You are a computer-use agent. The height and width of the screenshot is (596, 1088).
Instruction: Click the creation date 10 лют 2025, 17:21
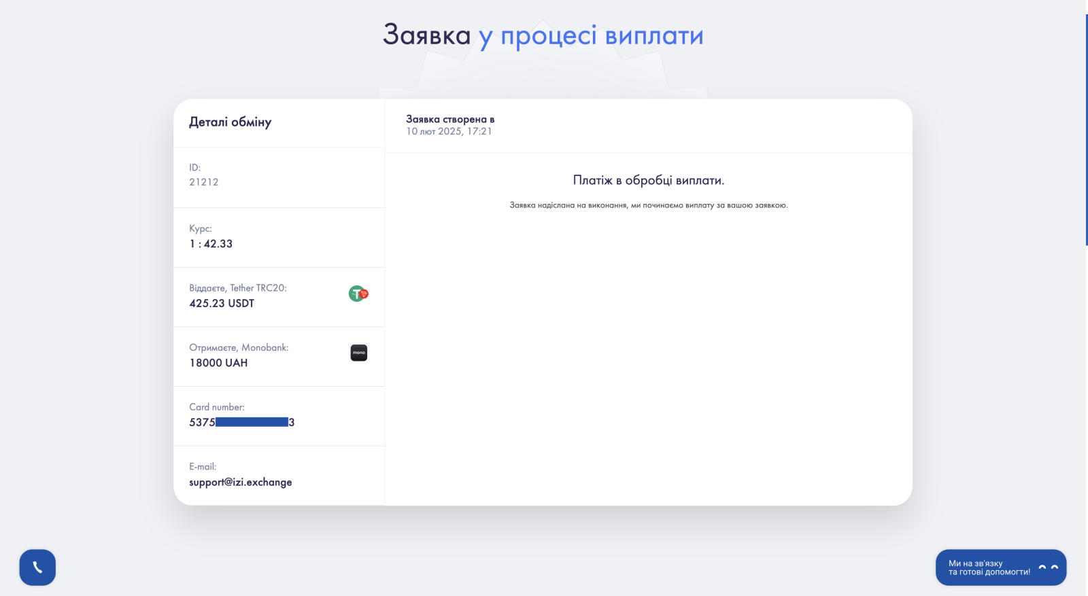(x=449, y=131)
